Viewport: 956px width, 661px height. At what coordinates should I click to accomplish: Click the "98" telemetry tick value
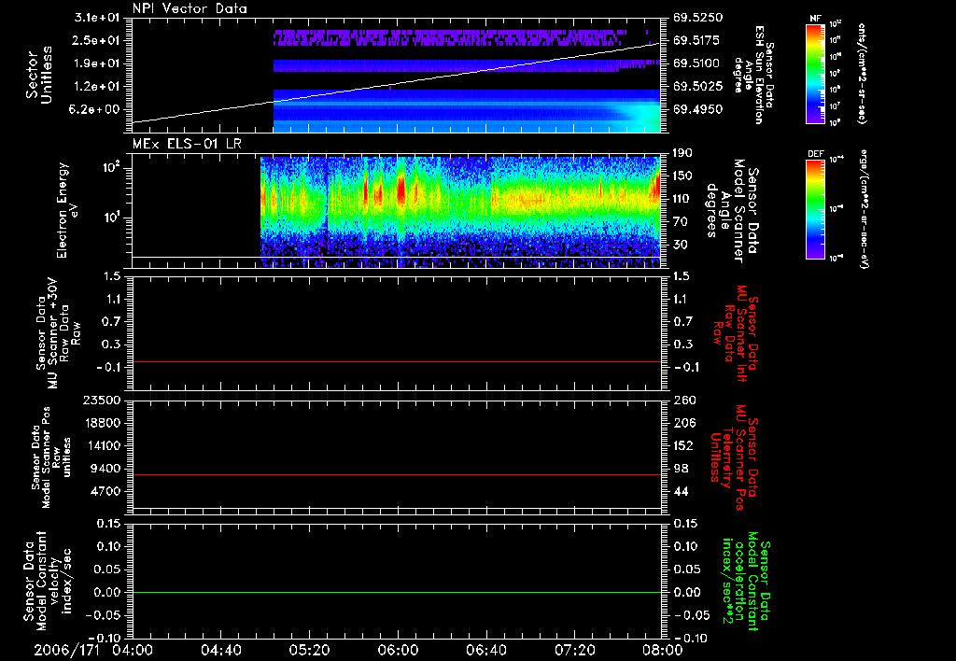tap(681, 469)
